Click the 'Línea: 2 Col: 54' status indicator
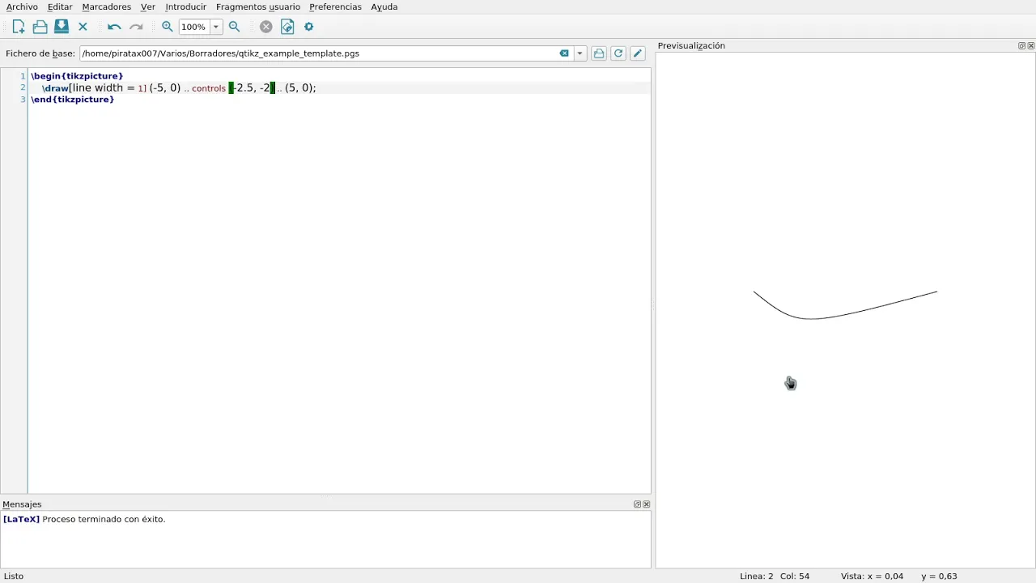 pyautogui.click(x=775, y=577)
